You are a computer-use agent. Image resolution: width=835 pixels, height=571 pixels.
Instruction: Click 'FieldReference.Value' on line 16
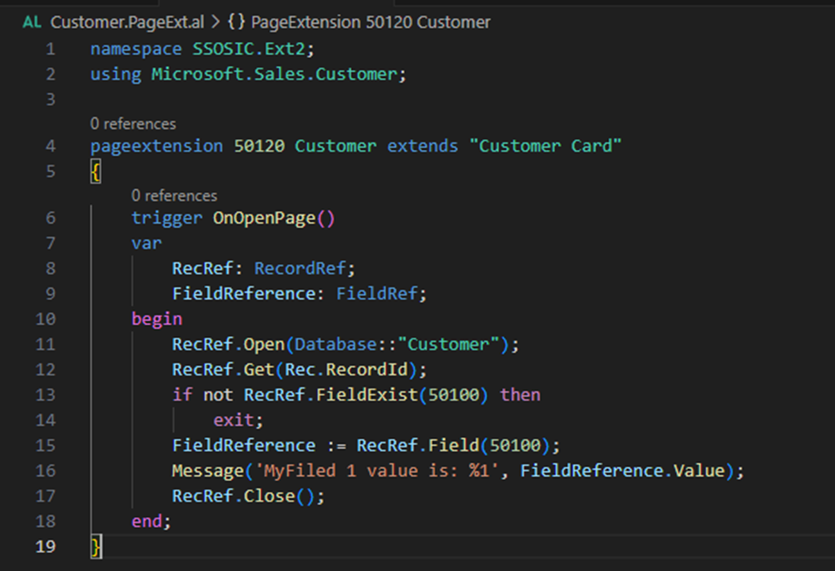point(623,471)
